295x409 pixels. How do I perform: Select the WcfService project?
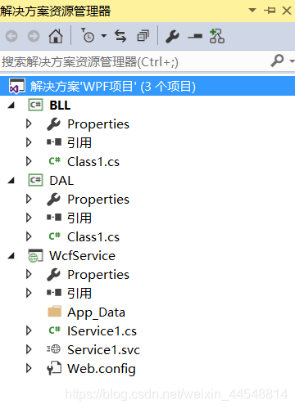point(82,256)
